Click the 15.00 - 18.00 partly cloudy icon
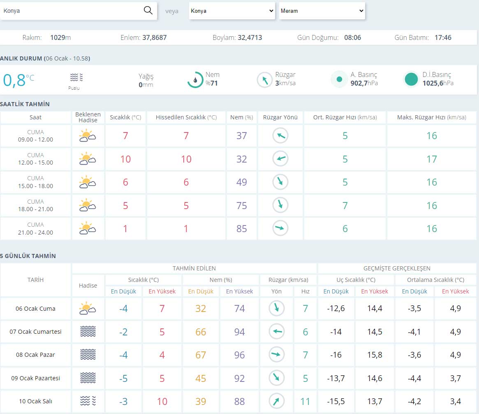The width and height of the screenshot is (479, 414). (87, 182)
